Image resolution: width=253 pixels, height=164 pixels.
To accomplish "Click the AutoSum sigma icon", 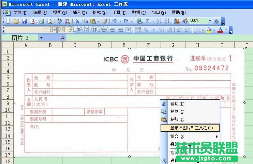I will coord(147,21).
